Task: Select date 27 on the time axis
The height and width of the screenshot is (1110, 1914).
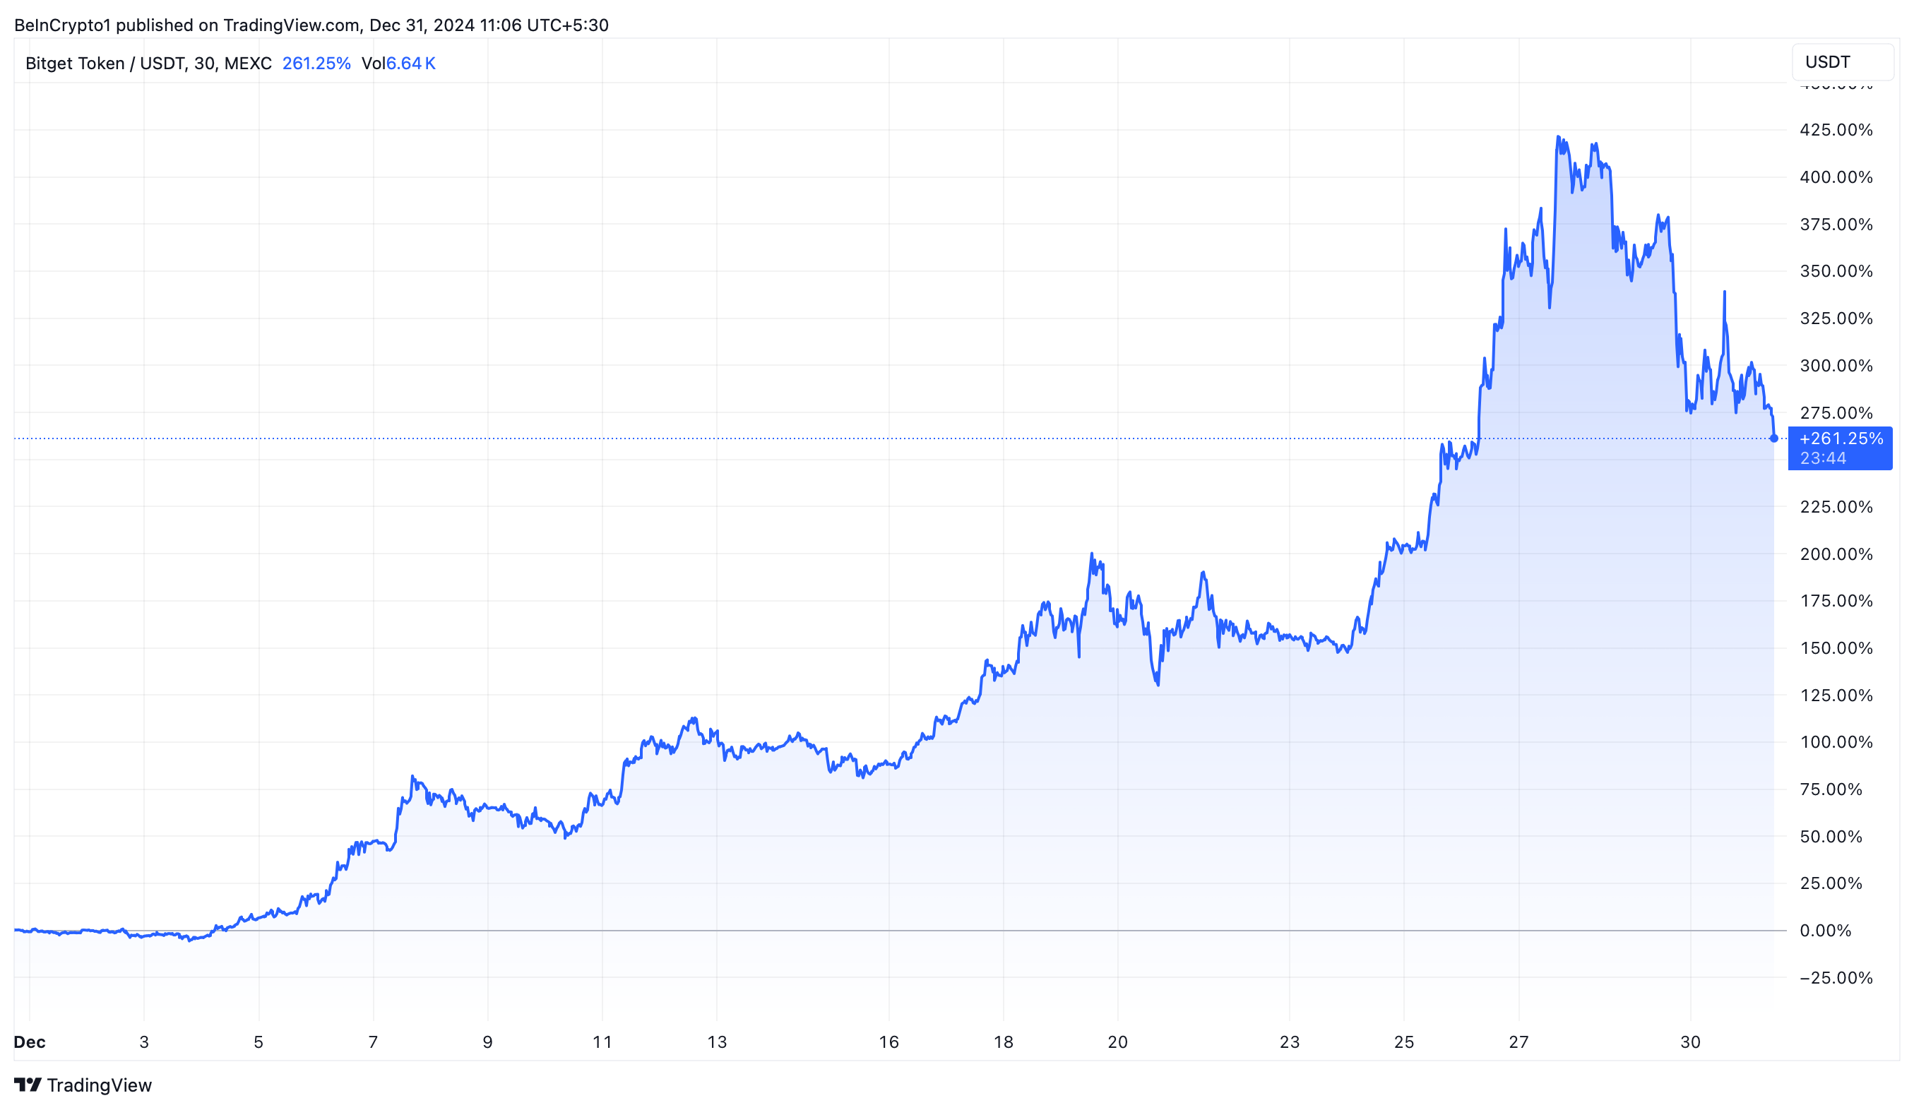Action: (x=1518, y=1042)
